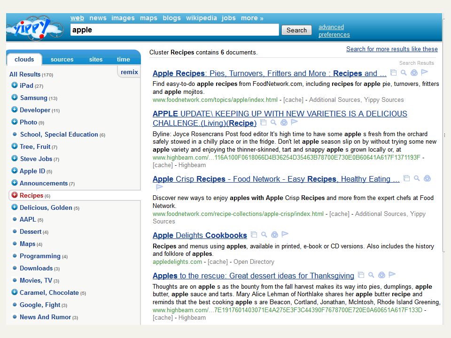The height and width of the screenshot is (338, 451).
Task: Show Apples to the rescue in clouds icon
Action: 381,275
